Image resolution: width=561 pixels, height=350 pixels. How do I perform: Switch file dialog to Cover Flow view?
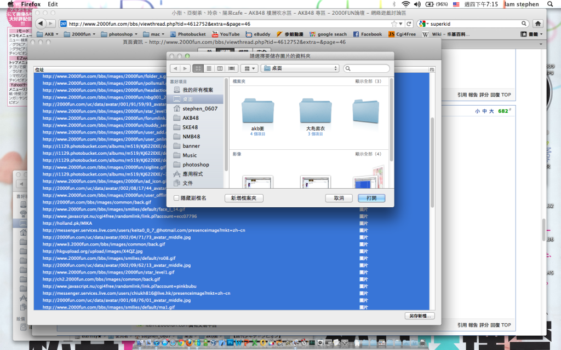click(231, 68)
